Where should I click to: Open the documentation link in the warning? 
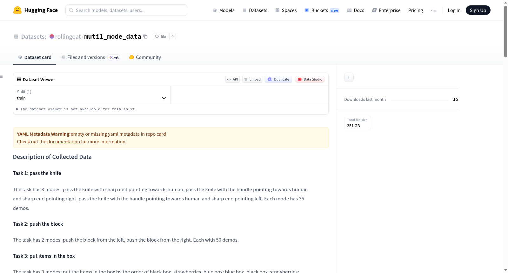tap(63, 142)
